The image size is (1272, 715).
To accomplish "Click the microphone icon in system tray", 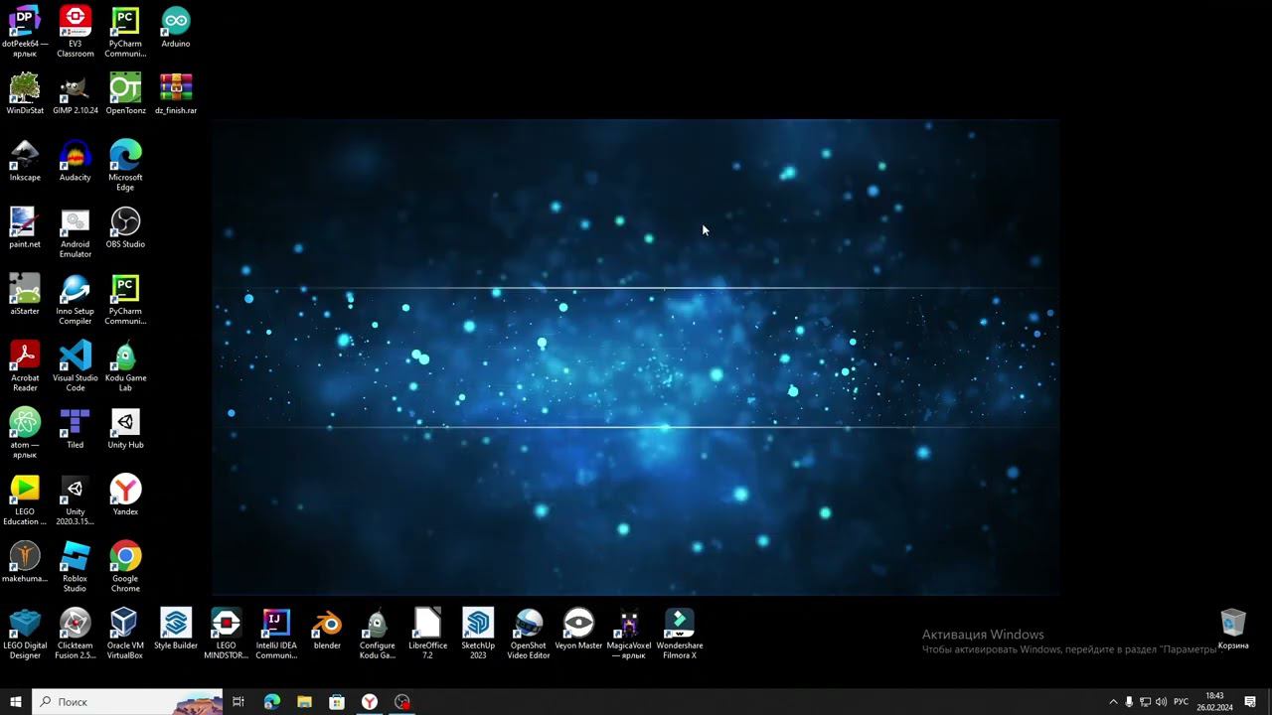I will pyautogui.click(x=1129, y=702).
